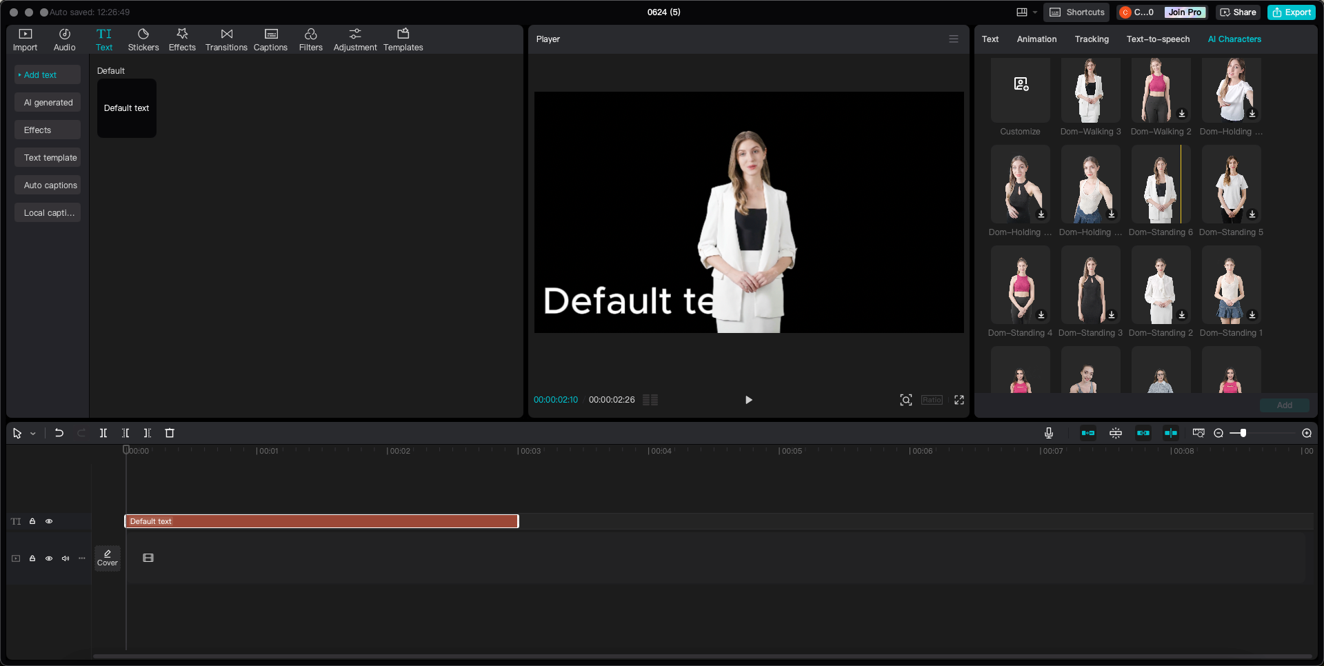Viewport: 1324px width, 666px height.
Task: Click the undo arrow in timeline toolbar
Action: coord(59,433)
